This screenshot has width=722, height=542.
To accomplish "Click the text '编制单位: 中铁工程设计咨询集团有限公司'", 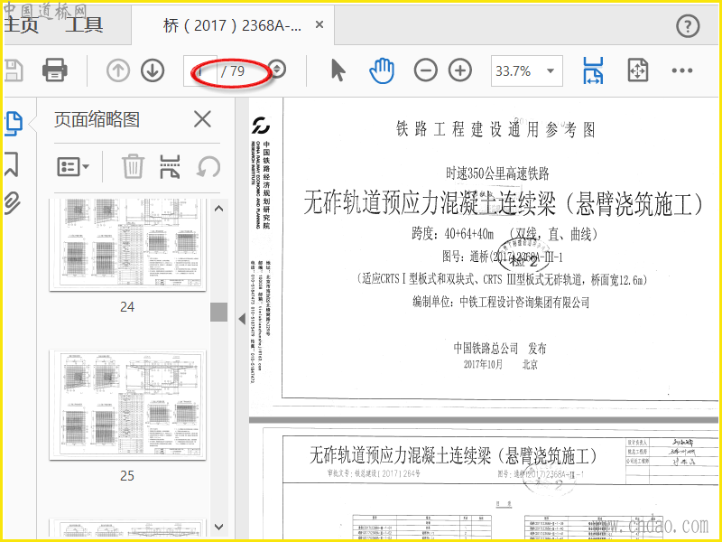I will click(501, 303).
